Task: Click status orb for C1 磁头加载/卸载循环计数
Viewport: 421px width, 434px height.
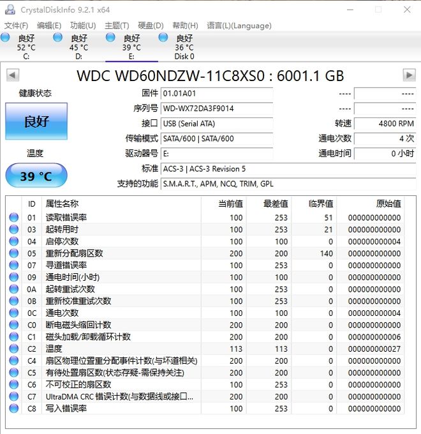Action: pyautogui.click(x=14, y=337)
